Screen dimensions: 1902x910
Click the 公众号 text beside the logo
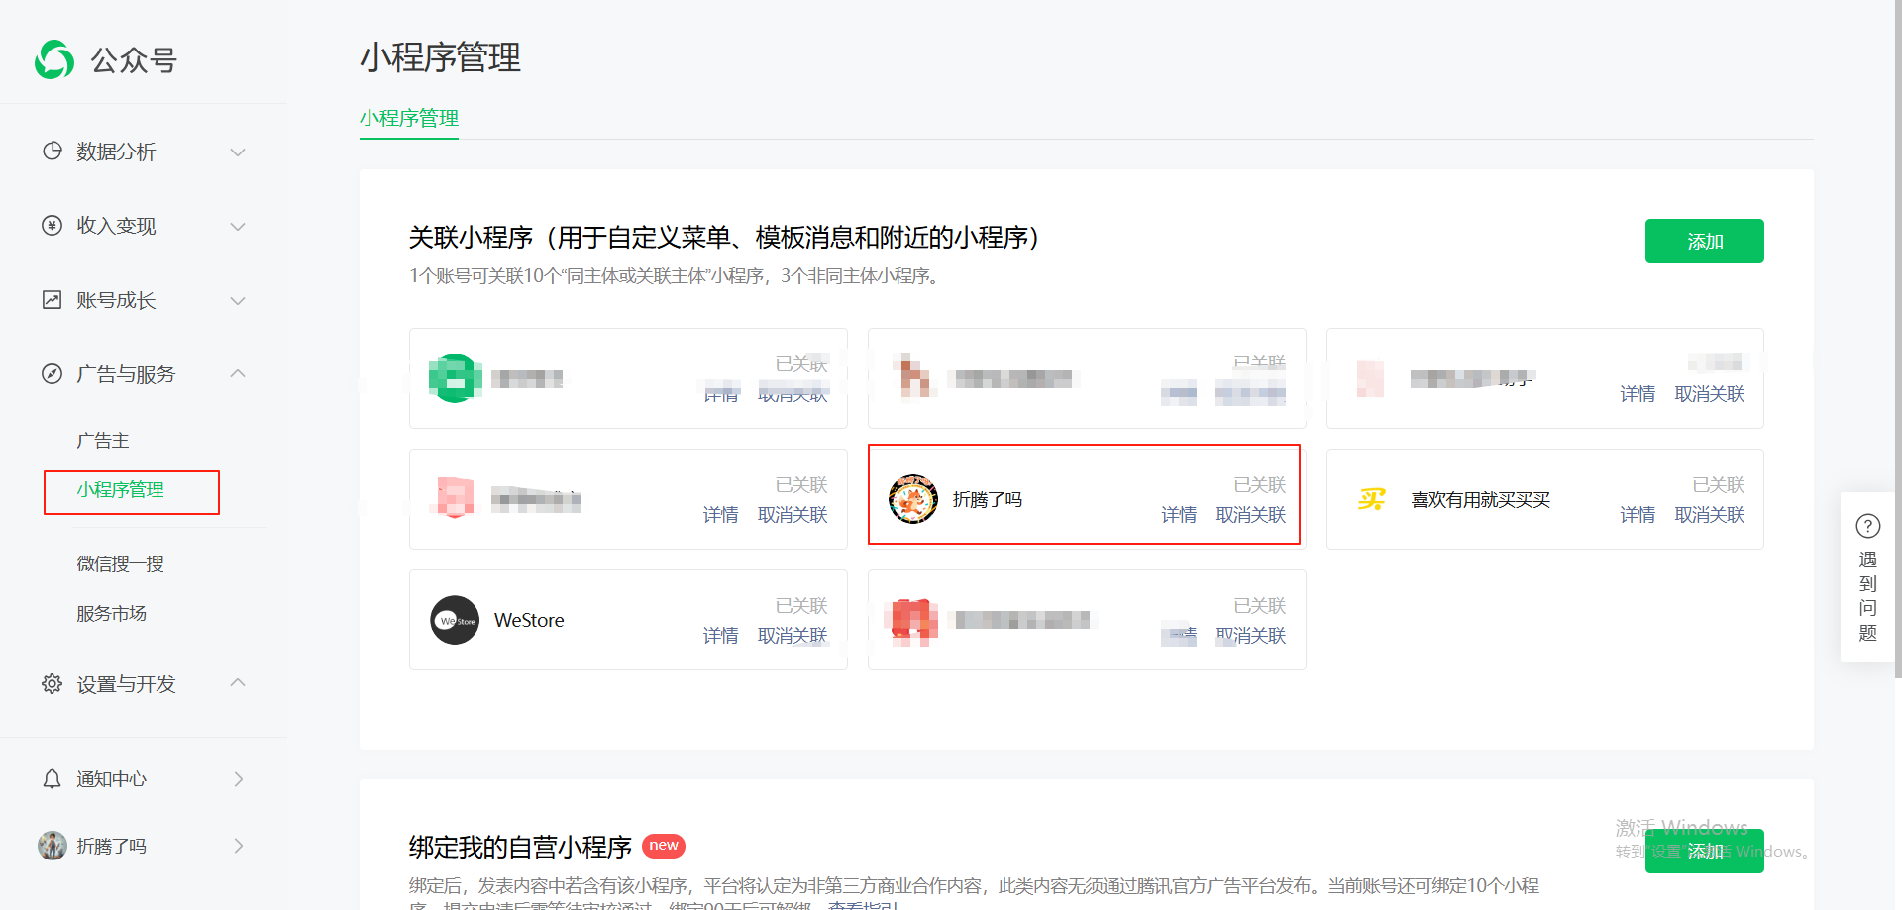(134, 60)
